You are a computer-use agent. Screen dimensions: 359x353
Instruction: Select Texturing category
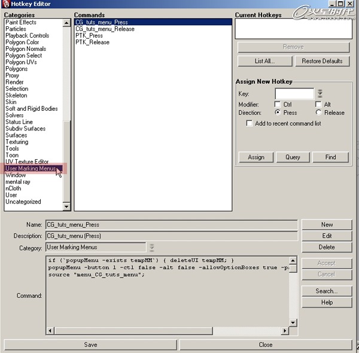(x=34, y=142)
